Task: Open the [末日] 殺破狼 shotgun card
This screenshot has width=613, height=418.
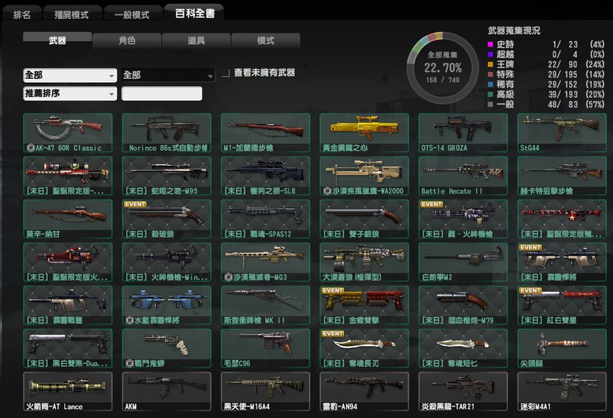Action: click(167, 219)
